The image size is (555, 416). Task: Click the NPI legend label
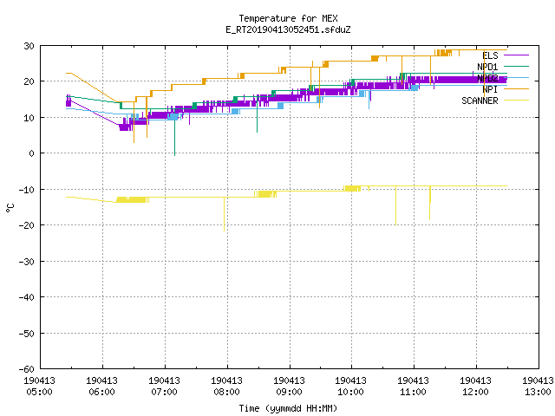490,89
